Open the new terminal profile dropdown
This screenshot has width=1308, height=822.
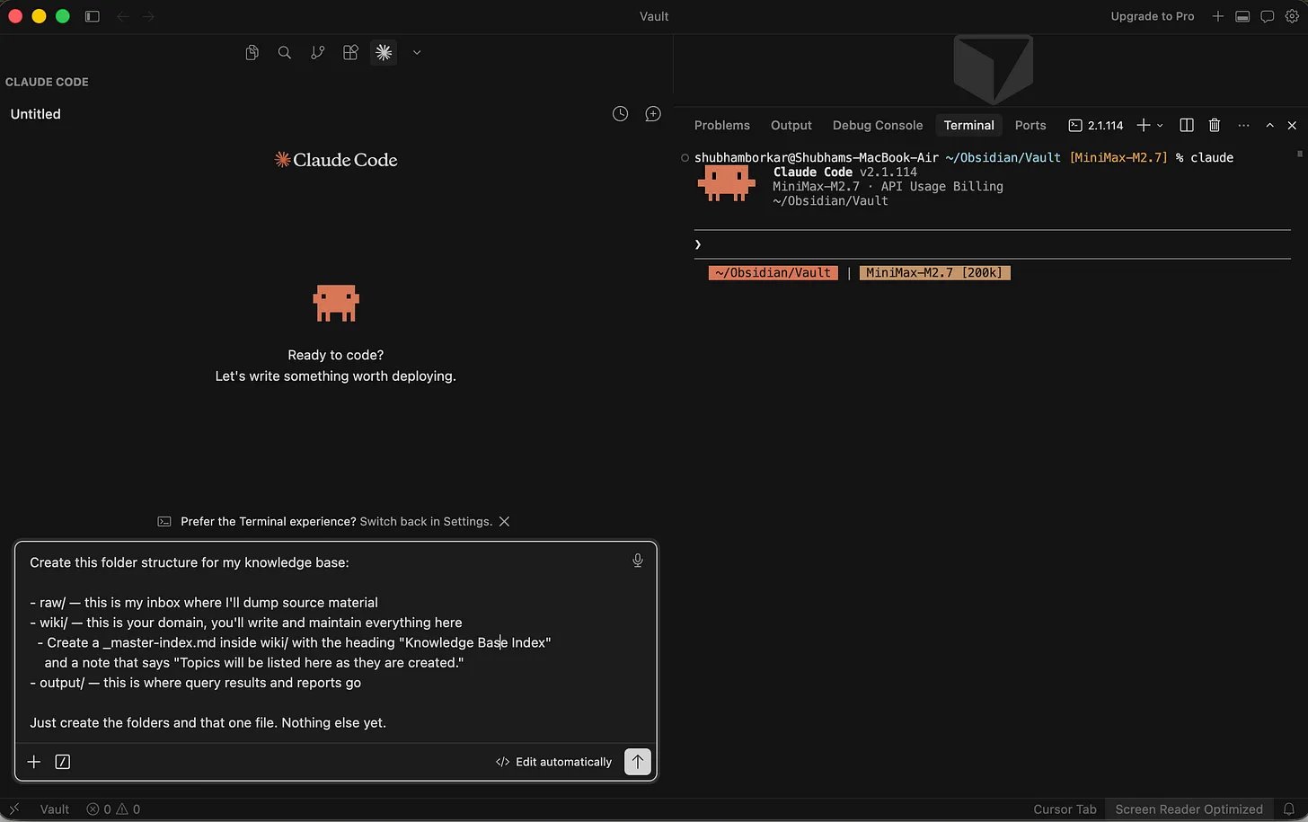[x=1161, y=126]
